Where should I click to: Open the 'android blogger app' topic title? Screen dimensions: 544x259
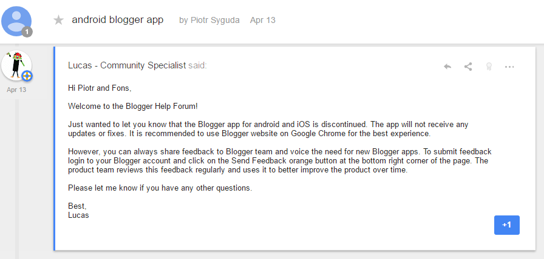click(118, 20)
